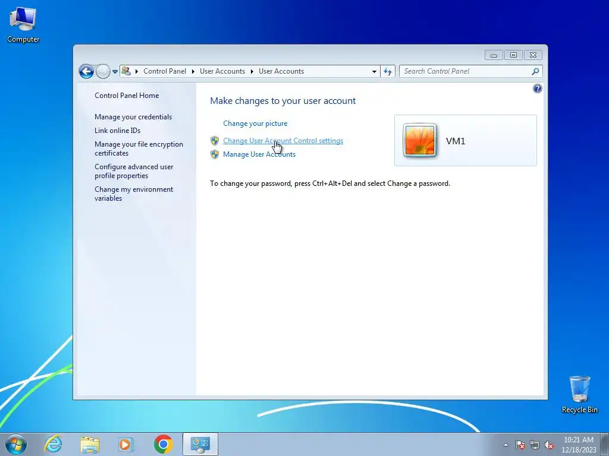Image resolution: width=609 pixels, height=456 pixels.
Task: Expand the arrow between the two User Accounts breadcrumbs
Action: [x=252, y=71]
